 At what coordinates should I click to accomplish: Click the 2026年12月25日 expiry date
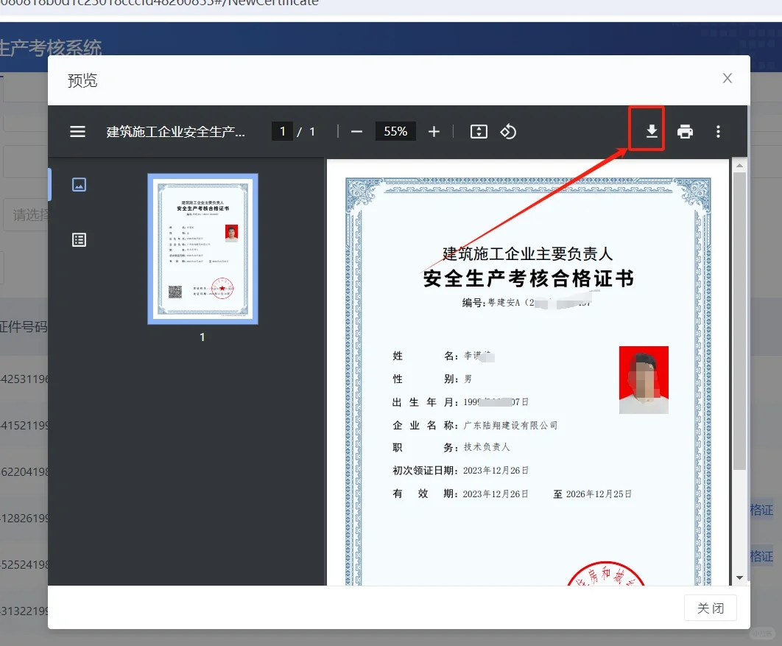(599, 494)
